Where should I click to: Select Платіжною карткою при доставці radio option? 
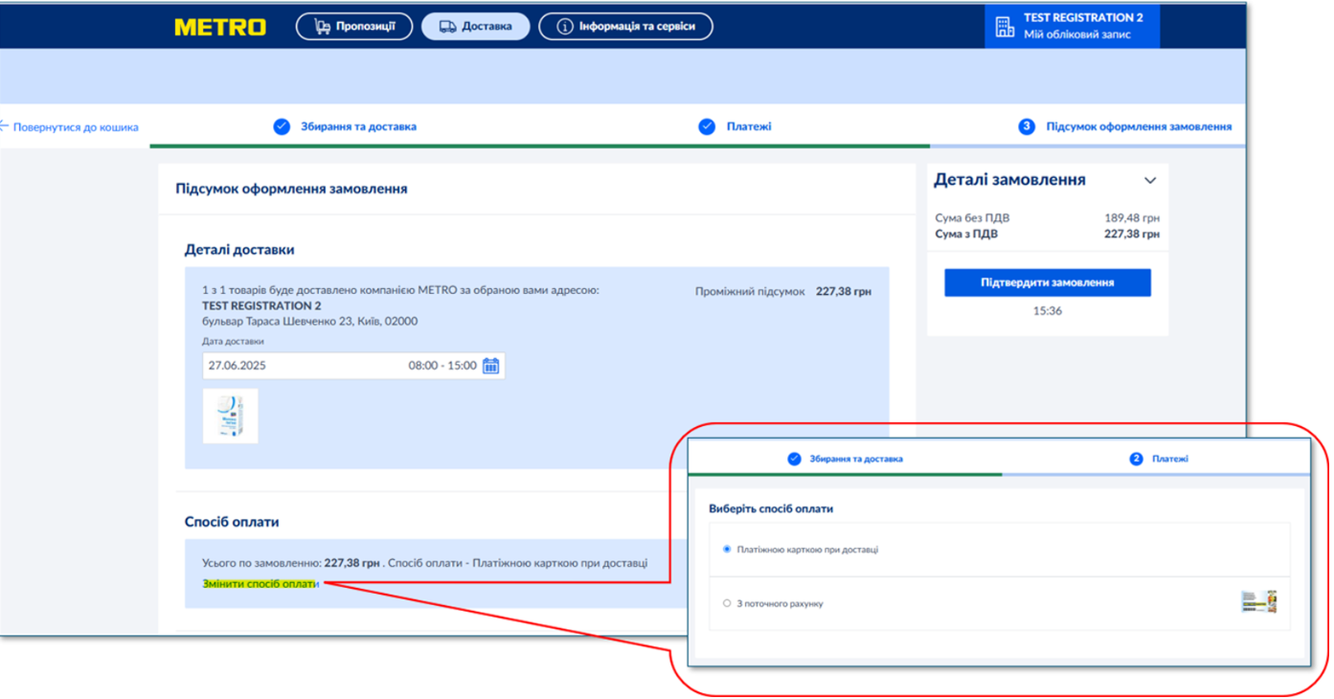(x=727, y=550)
